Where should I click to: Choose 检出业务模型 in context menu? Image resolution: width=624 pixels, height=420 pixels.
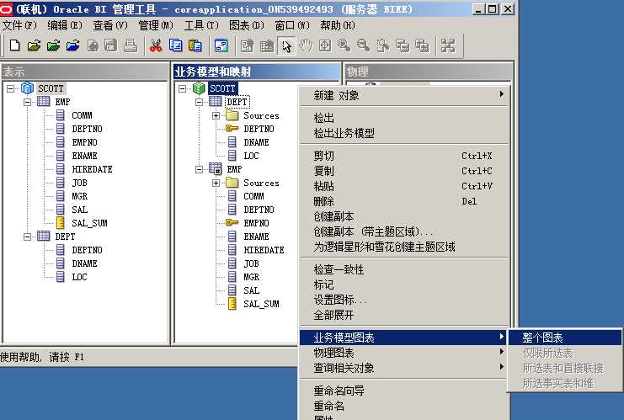pos(404,133)
